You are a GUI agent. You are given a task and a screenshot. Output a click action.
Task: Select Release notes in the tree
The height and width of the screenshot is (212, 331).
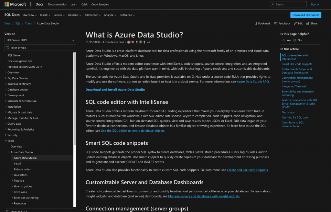coord(22,169)
